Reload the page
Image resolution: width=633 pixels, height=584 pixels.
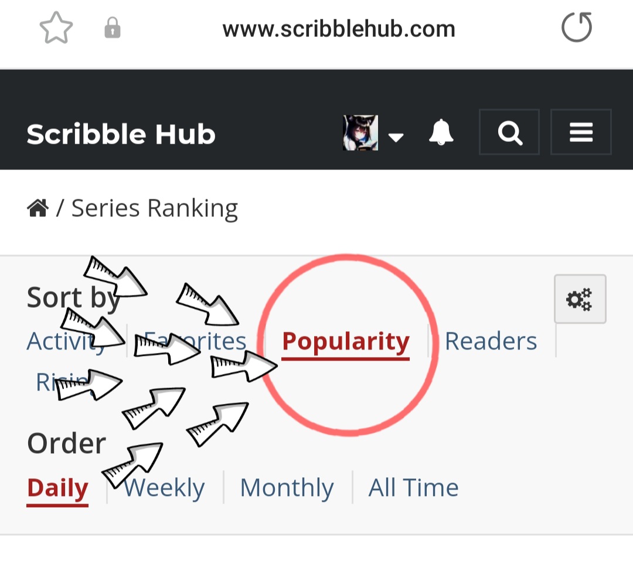click(577, 28)
